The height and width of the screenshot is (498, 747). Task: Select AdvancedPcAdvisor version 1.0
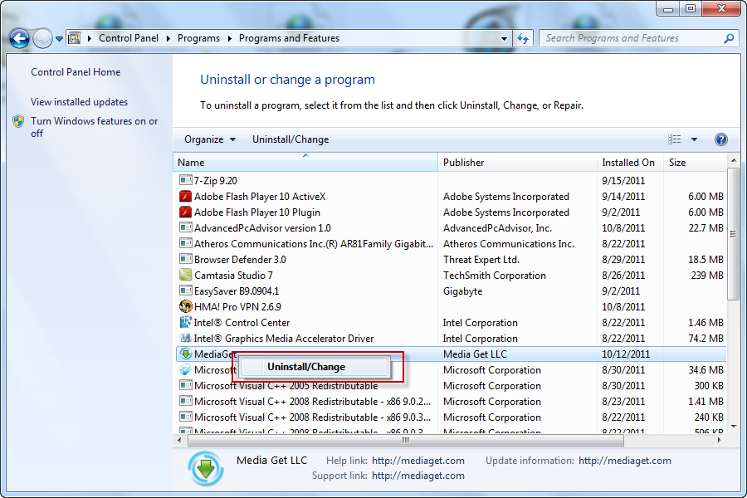click(262, 227)
